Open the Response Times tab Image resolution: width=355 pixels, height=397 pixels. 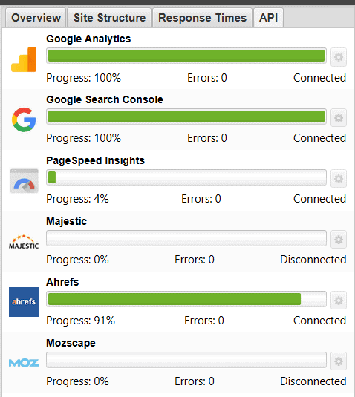pyautogui.click(x=202, y=18)
